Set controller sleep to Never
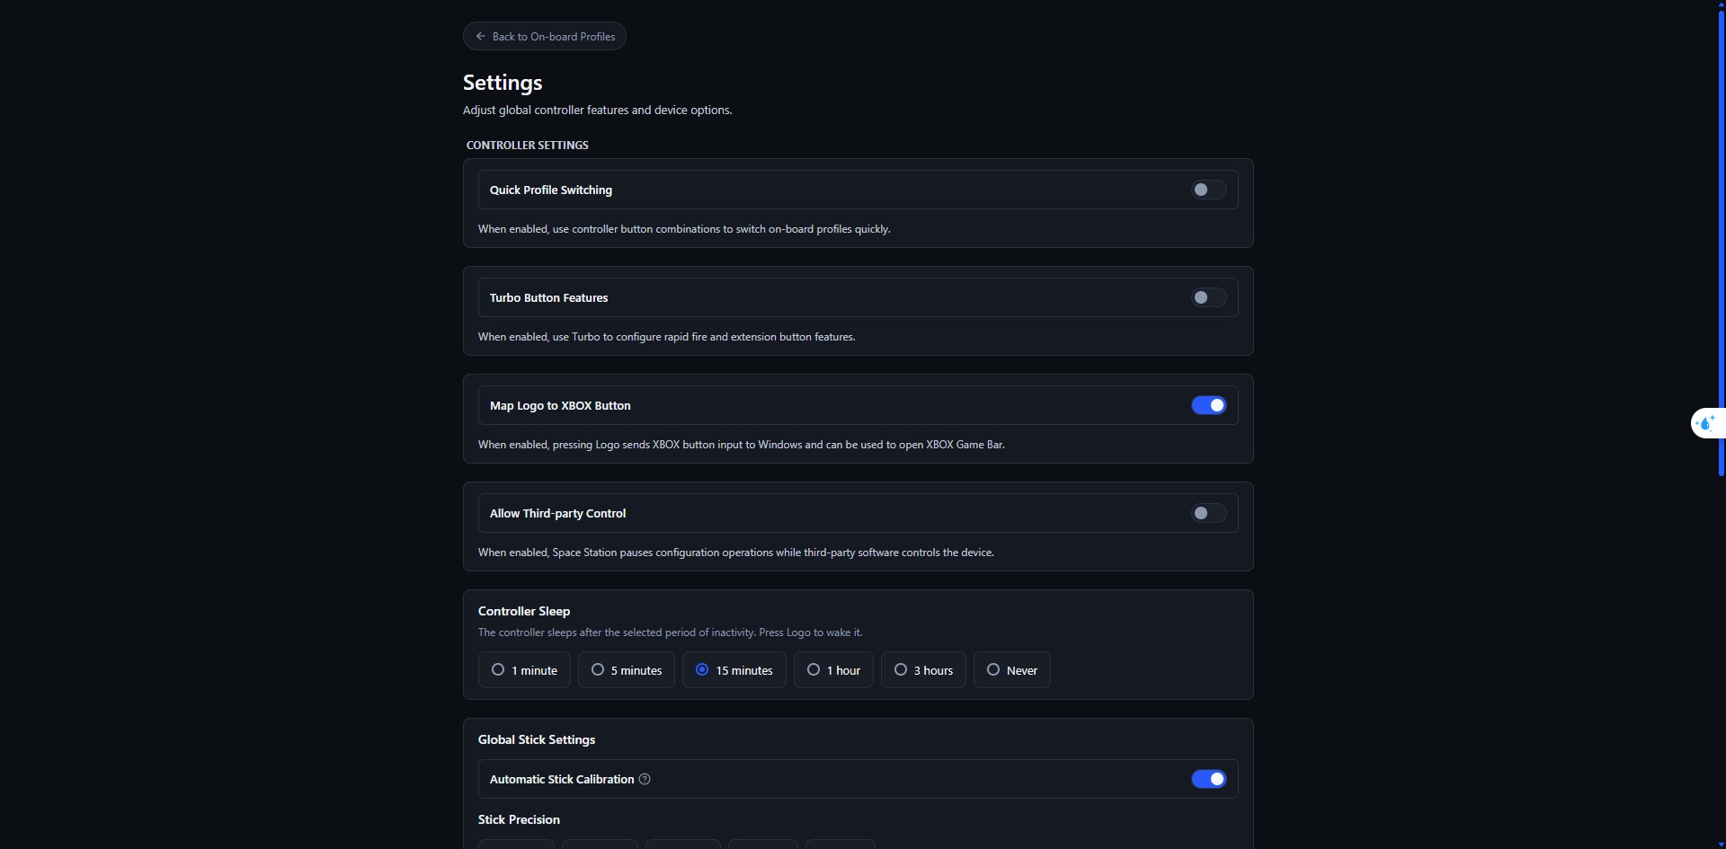The width and height of the screenshot is (1726, 849). tap(1012, 670)
